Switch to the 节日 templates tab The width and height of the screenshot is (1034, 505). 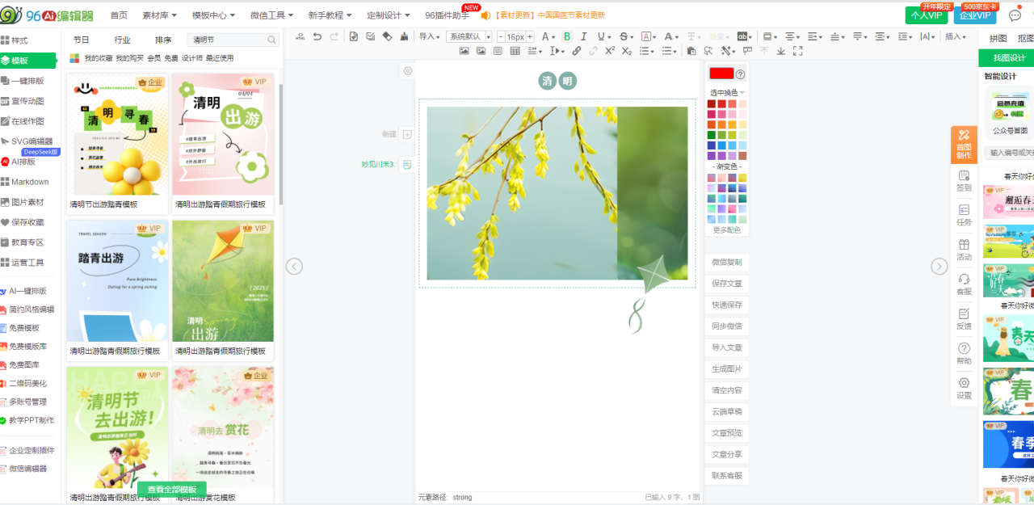click(82, 40)
